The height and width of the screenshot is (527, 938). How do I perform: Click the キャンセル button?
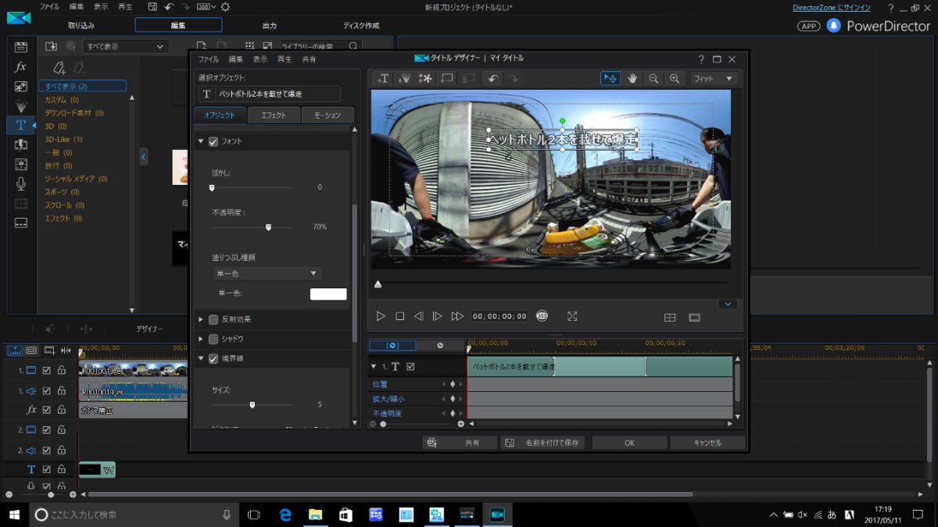click(x=707, y=443)
